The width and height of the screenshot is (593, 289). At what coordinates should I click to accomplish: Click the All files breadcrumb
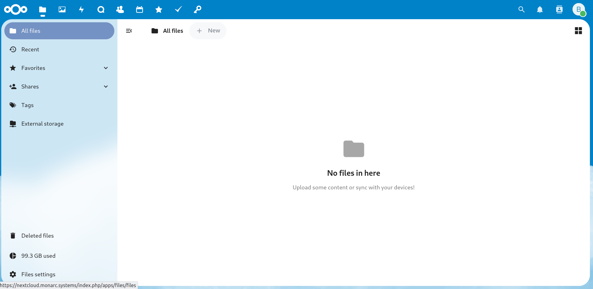[167, 31]
